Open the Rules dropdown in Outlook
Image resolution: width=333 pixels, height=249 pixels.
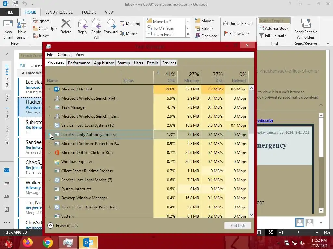(204, 29)
